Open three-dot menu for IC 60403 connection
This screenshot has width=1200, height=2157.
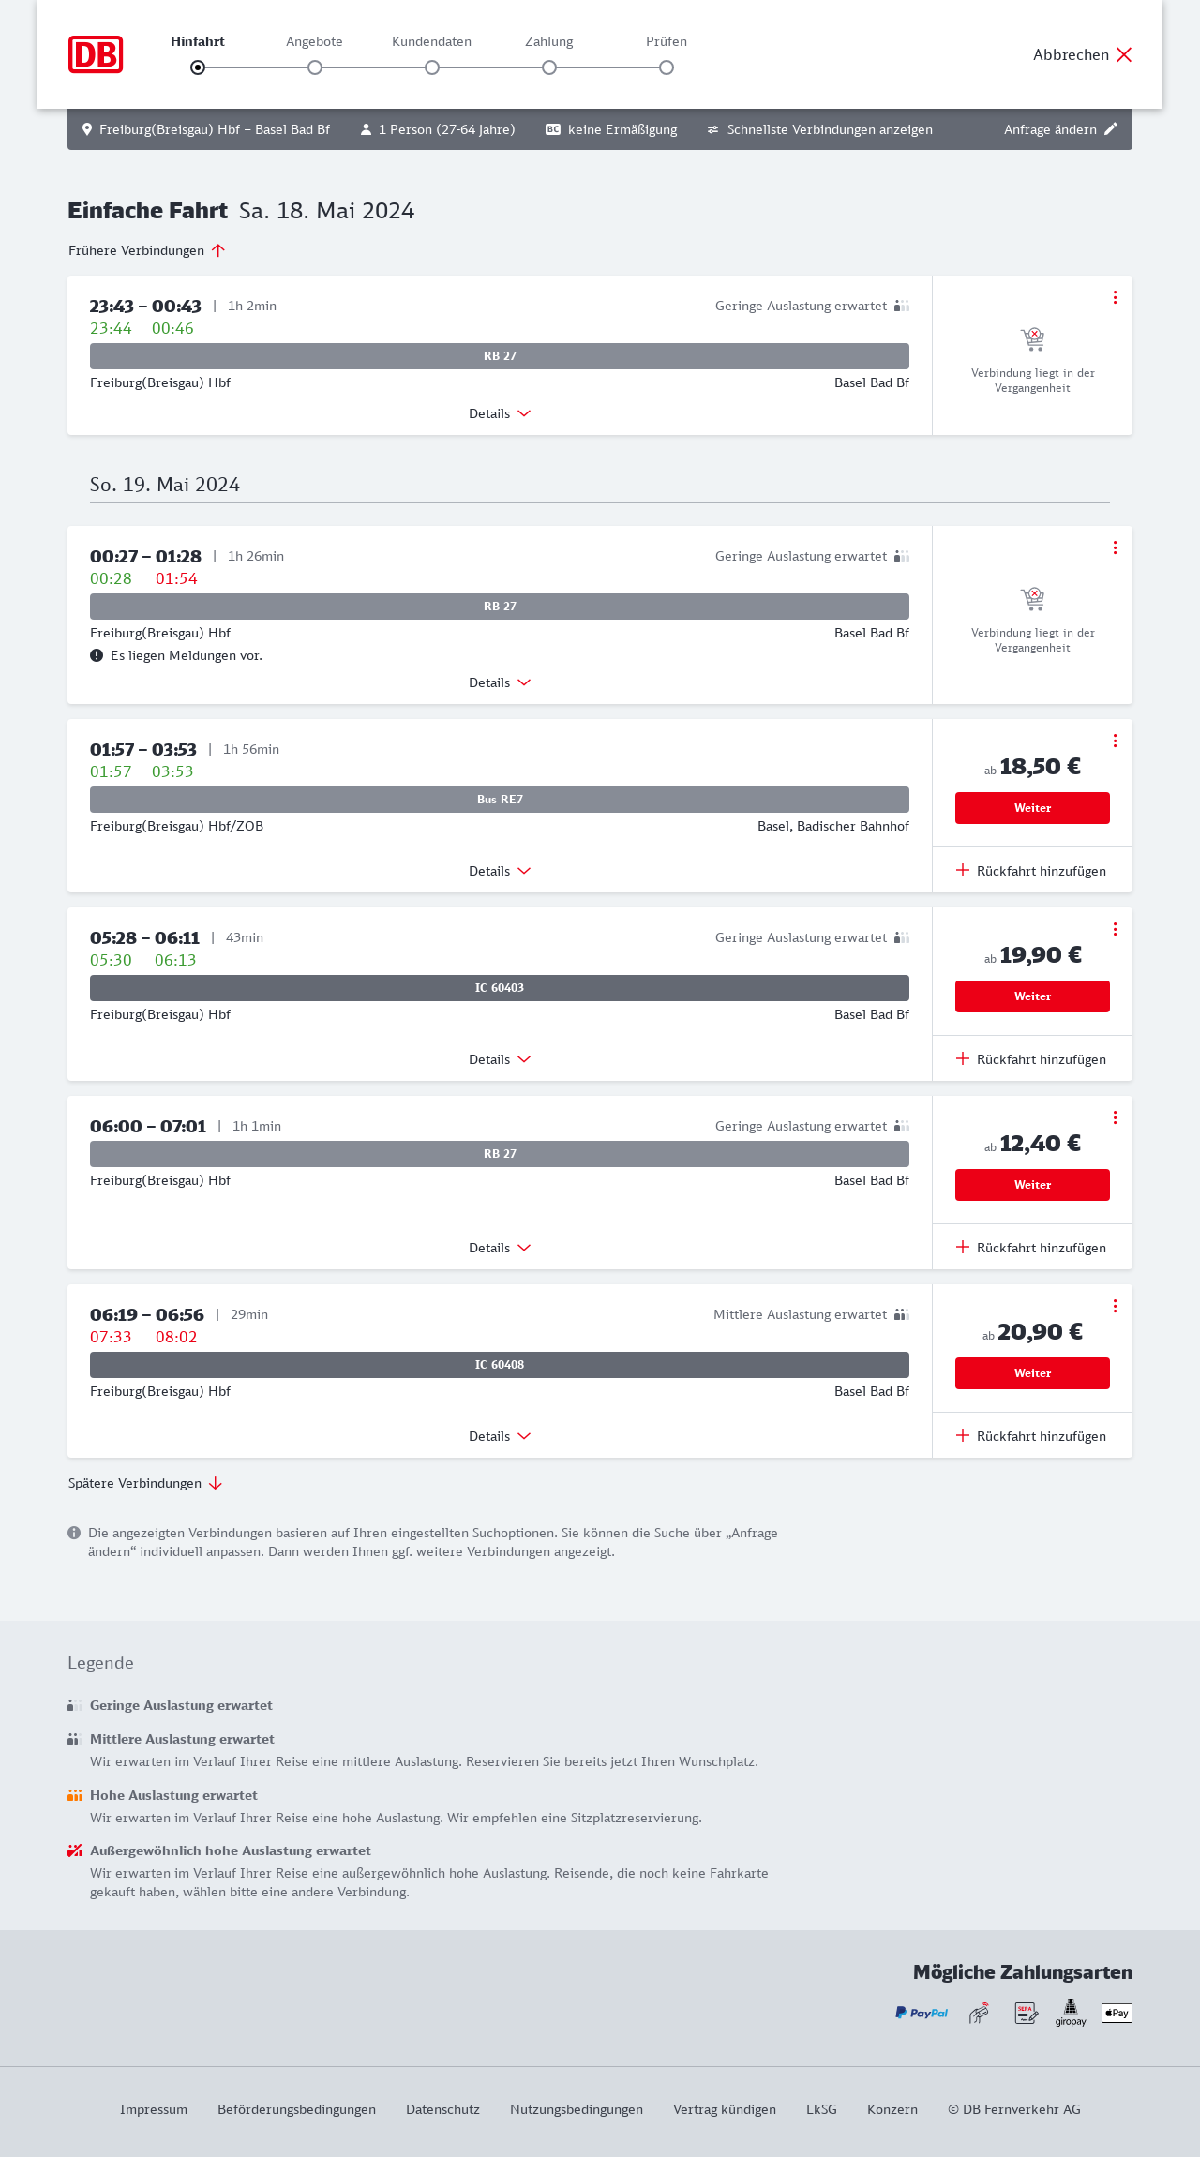point(1115,929)
